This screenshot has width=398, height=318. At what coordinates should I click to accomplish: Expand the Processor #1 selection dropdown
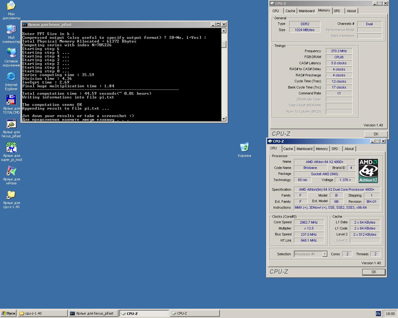point(325,254)
